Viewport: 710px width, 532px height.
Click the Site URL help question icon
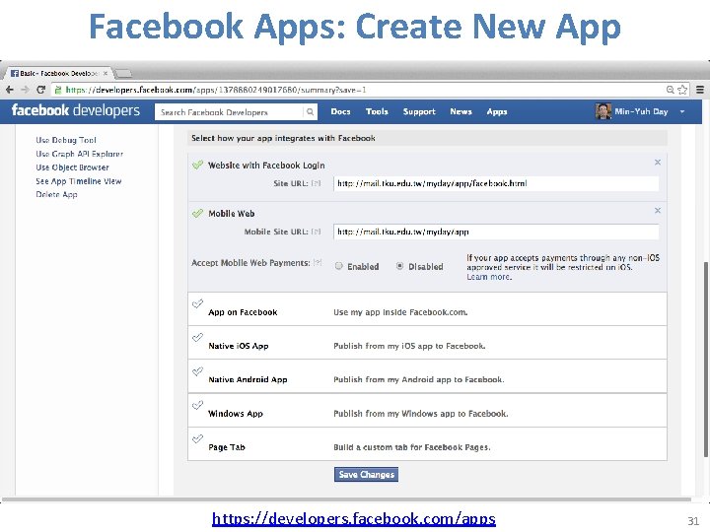coord(317,183)
